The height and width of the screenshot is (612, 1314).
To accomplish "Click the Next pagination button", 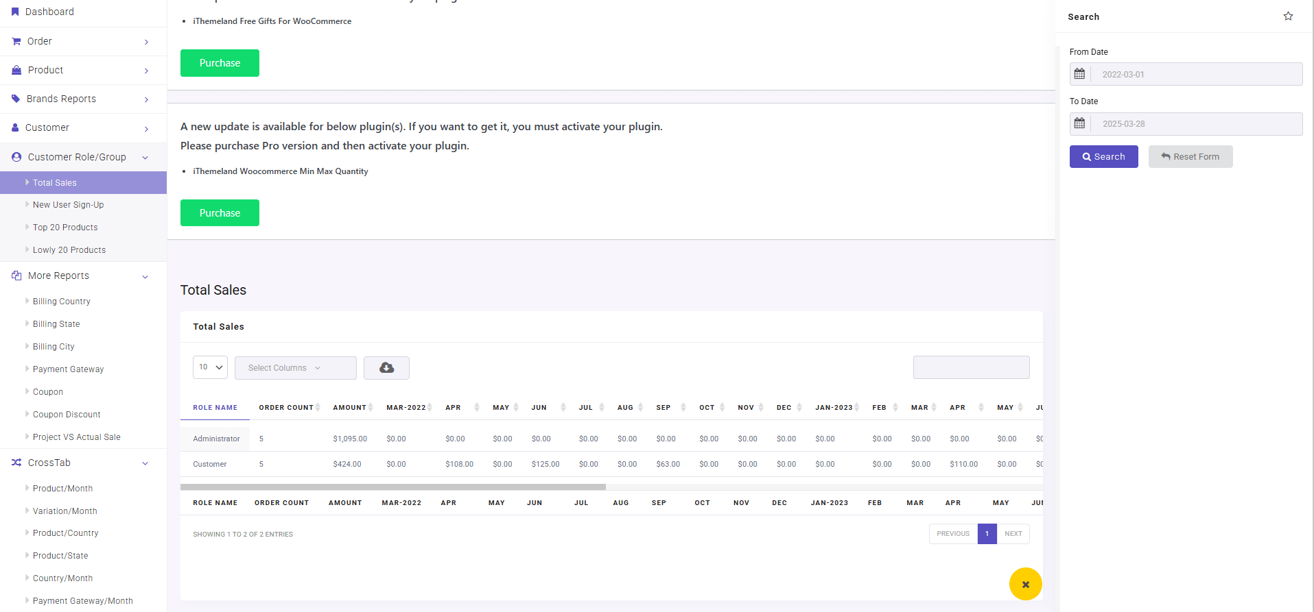I will pos(1013,534).
